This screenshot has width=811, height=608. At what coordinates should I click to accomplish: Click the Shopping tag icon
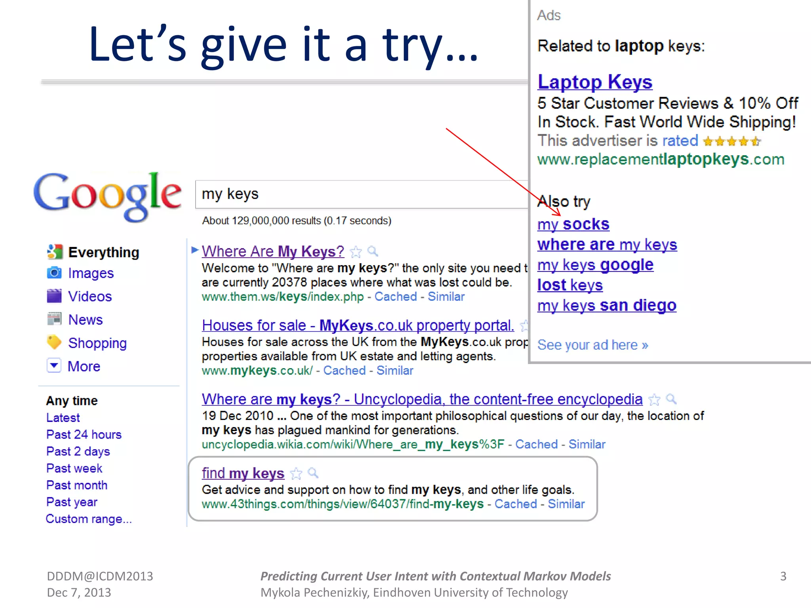pyautogui.click(x=54, y=342)
